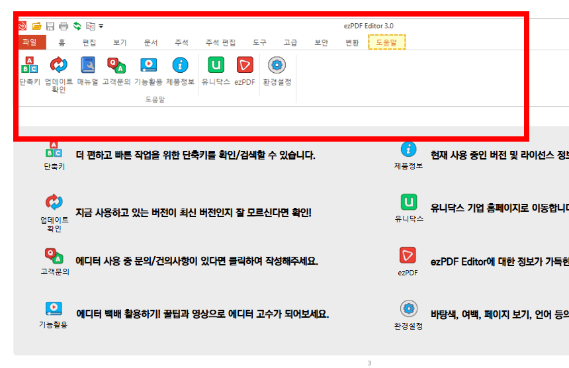Click 업데이트 확인 in the ribbon
Image resolution: width=569 pixels, height=368 pixels.
59,74
